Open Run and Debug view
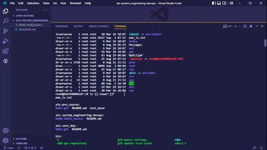The width and height of the screenshot is (267, 150). [5, 41]
